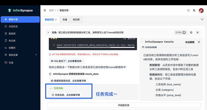This screenshot has width=207, height=110.
Task: Click 价格水平 (price_level) text
Action: [168, 95]
